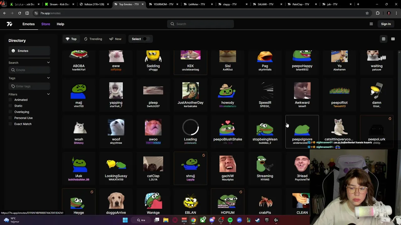Open the Emotes nav item
The image size is (401, 225).
point(29,24)
